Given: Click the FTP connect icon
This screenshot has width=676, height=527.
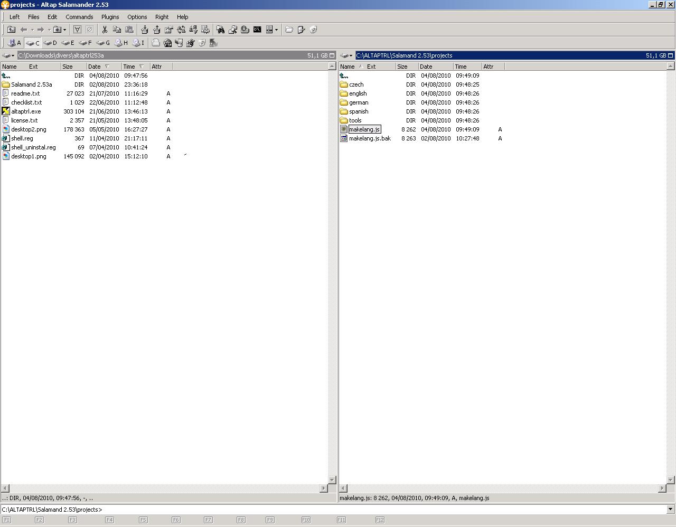Looking at the screenshot, I should click(x=167, y=43).
